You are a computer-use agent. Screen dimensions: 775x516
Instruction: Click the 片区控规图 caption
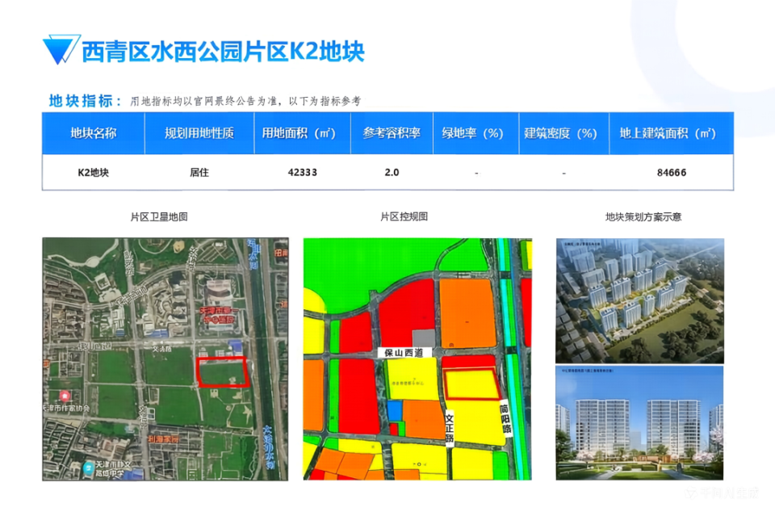404,216
